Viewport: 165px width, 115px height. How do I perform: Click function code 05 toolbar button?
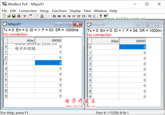click(x=55, y=16)
